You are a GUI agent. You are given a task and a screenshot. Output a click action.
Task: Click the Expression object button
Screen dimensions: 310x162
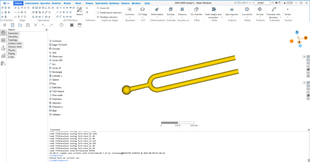13,33
